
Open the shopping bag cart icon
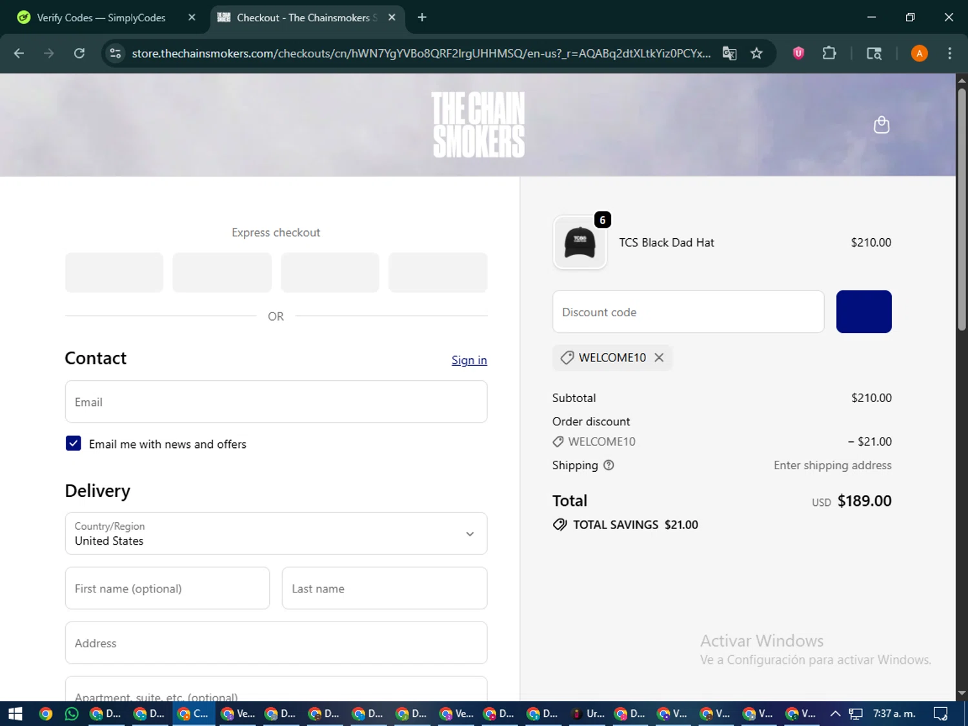[882, 125]
